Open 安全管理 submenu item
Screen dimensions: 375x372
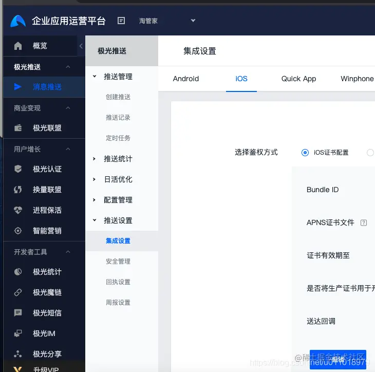[118, 261]
